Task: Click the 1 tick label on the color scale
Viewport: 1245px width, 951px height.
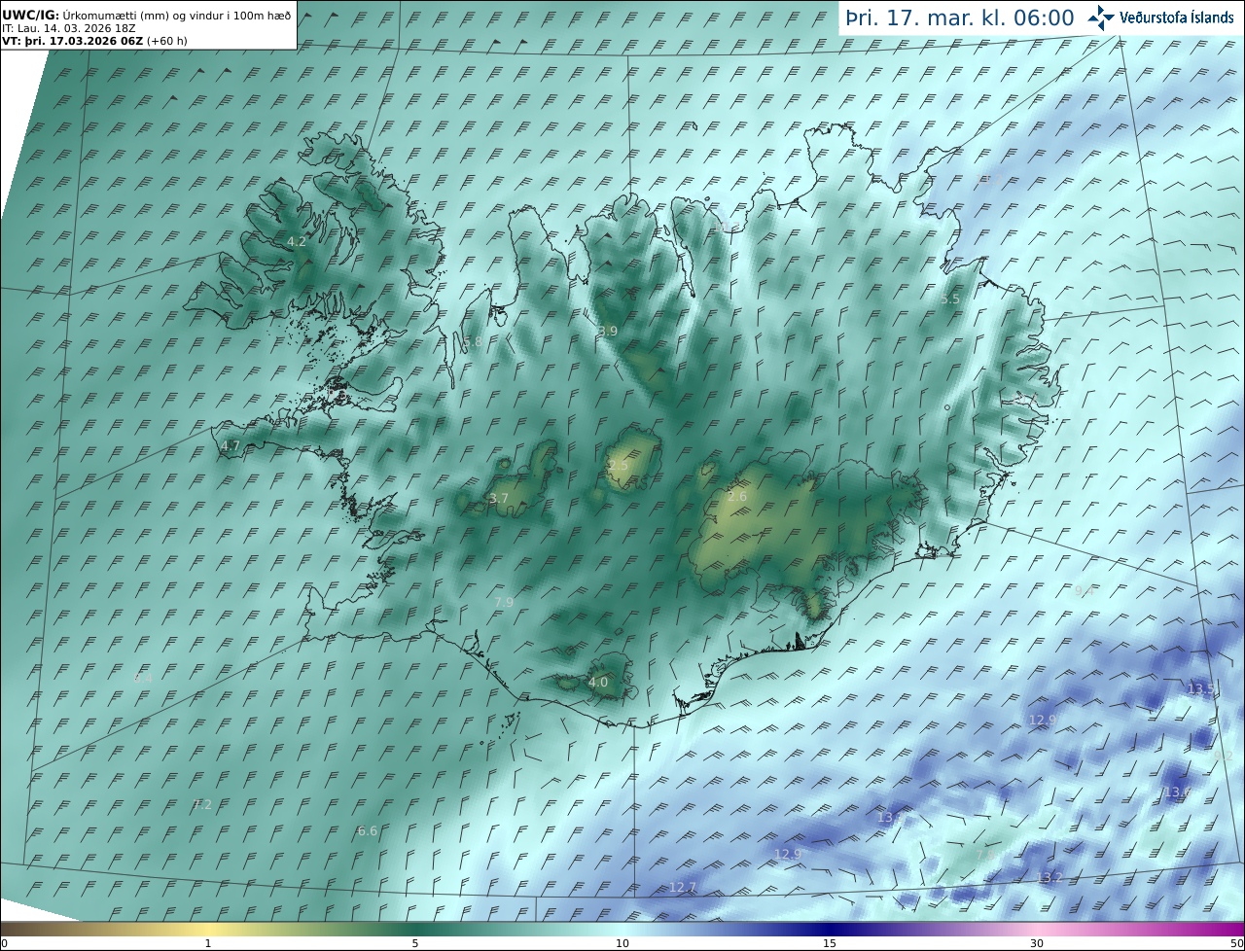Action: (x=208, y=943)
